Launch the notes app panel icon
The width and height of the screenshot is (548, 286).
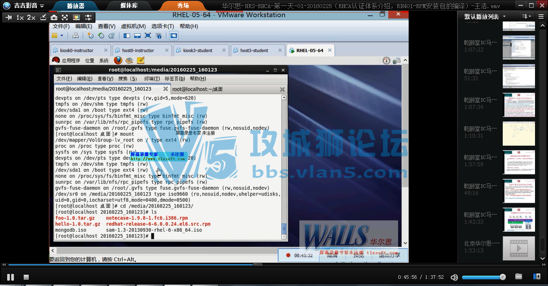pyautogui.click(x=140, y=60)
